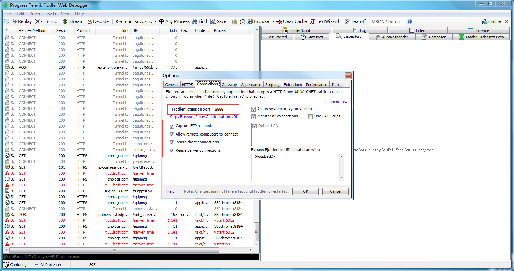Open the TextWizard tool

point(324,21)
